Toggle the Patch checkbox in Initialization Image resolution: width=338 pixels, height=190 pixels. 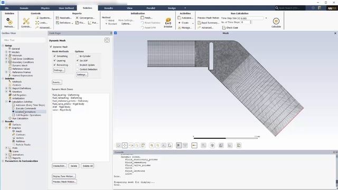click(142, 17)
